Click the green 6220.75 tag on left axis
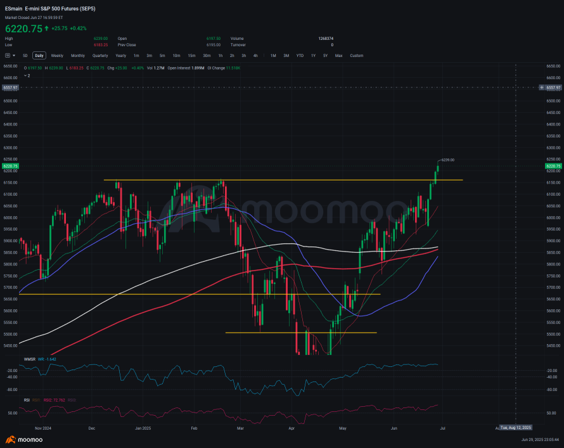564x448 pixels. [10, 166]
